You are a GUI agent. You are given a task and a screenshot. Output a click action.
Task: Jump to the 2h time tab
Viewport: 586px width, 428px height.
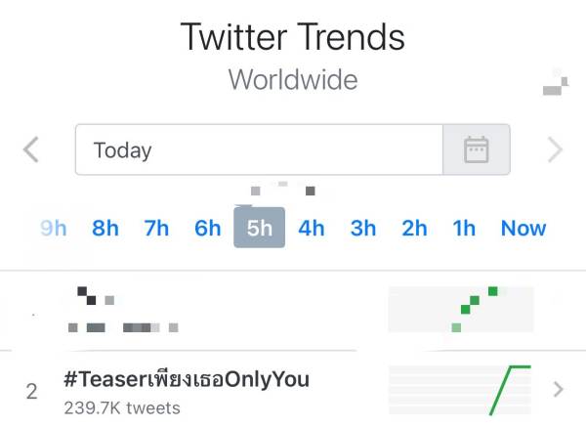[414, 228]
